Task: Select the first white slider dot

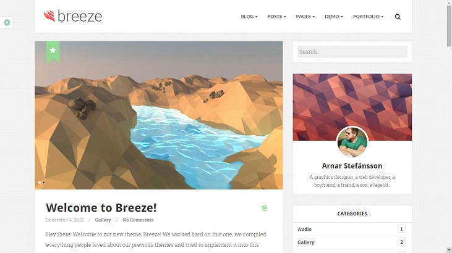Action: coord(39,183)
